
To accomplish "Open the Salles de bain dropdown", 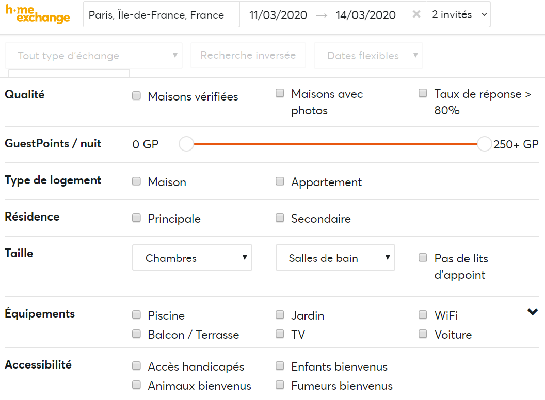I will coord(335,257).
